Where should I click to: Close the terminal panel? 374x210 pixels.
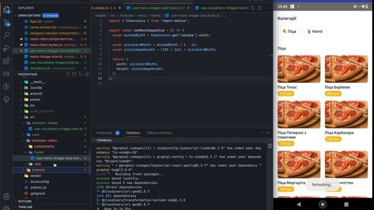tap(268, 133)
